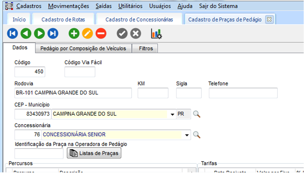Expand the CEP Município dropdown
This screenshot has width=304, height=173.
[x=172, y=114]
